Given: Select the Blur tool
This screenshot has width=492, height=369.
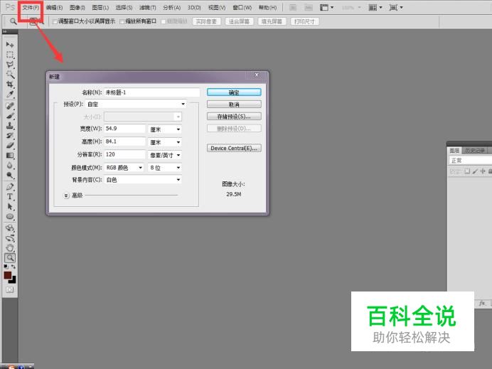Looking at the screenshot, I should click(10, 166).
